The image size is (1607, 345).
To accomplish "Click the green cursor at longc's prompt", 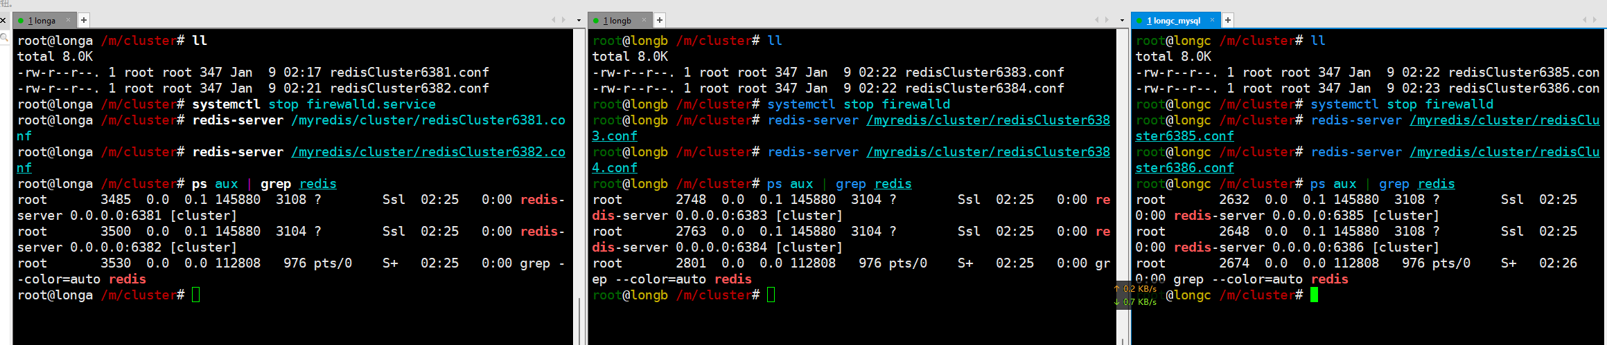I will (x=1315, y=295).
